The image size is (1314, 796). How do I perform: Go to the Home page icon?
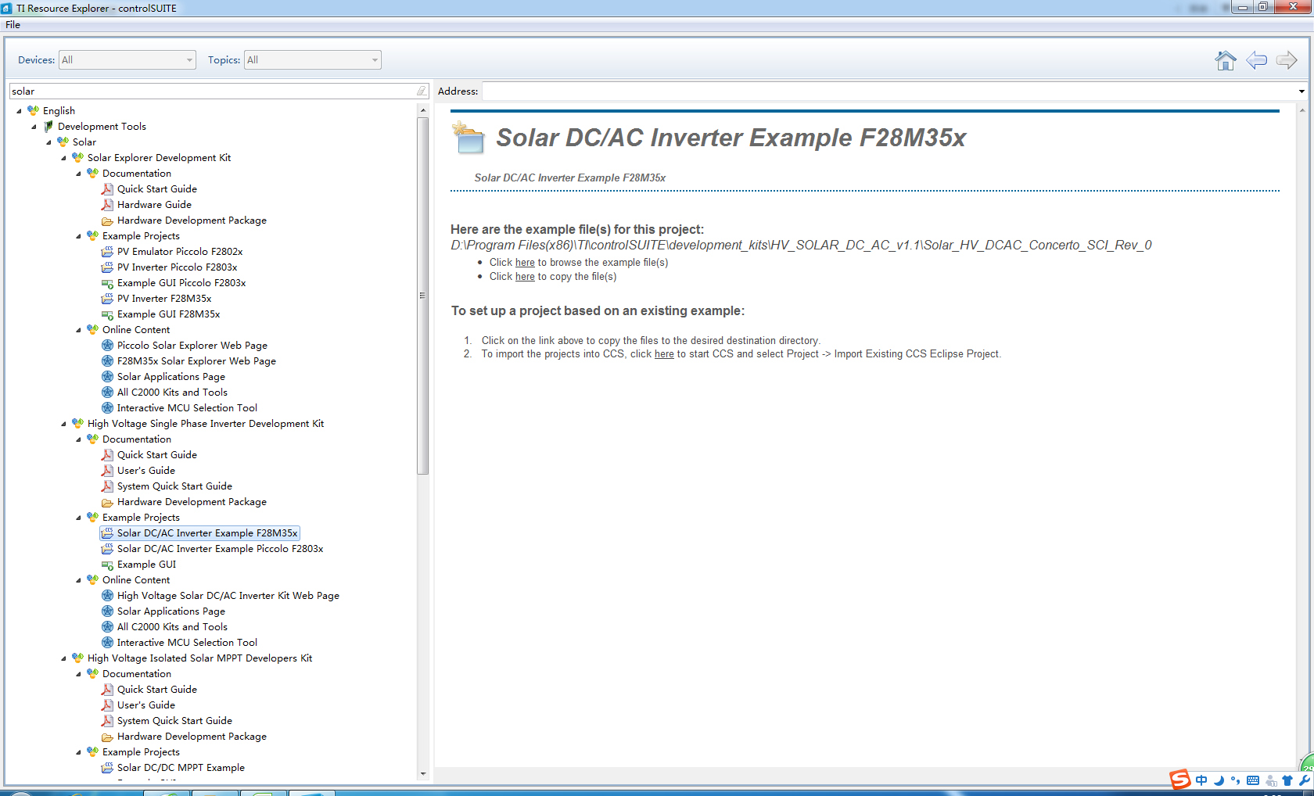[1226, 60]
